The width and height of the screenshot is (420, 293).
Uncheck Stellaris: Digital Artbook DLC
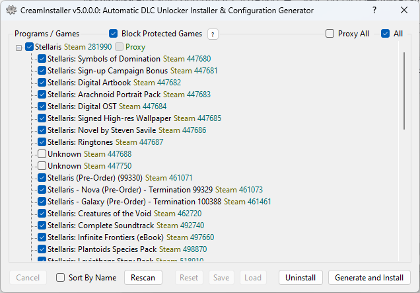[42, 83]
